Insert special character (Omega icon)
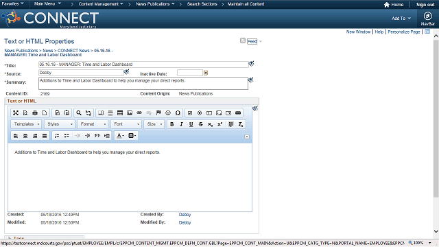This screenshot has height=247, width=439. tap(178, 113)
